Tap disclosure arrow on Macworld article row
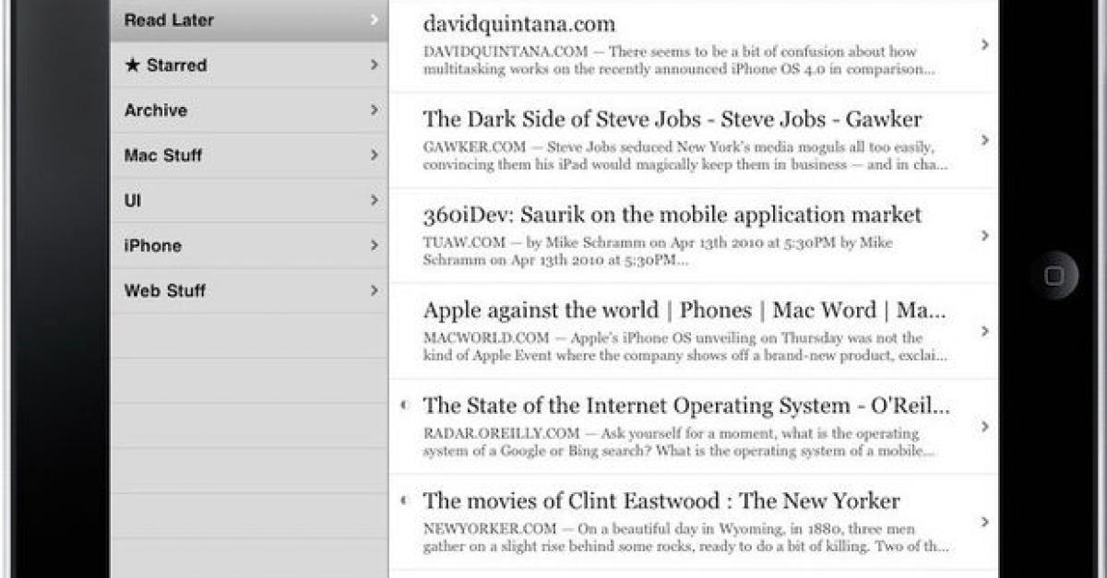This screenshot has height=578, width=1107. 985,331
